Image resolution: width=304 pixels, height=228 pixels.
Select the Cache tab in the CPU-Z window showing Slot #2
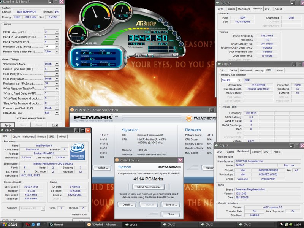coord(233,70)
